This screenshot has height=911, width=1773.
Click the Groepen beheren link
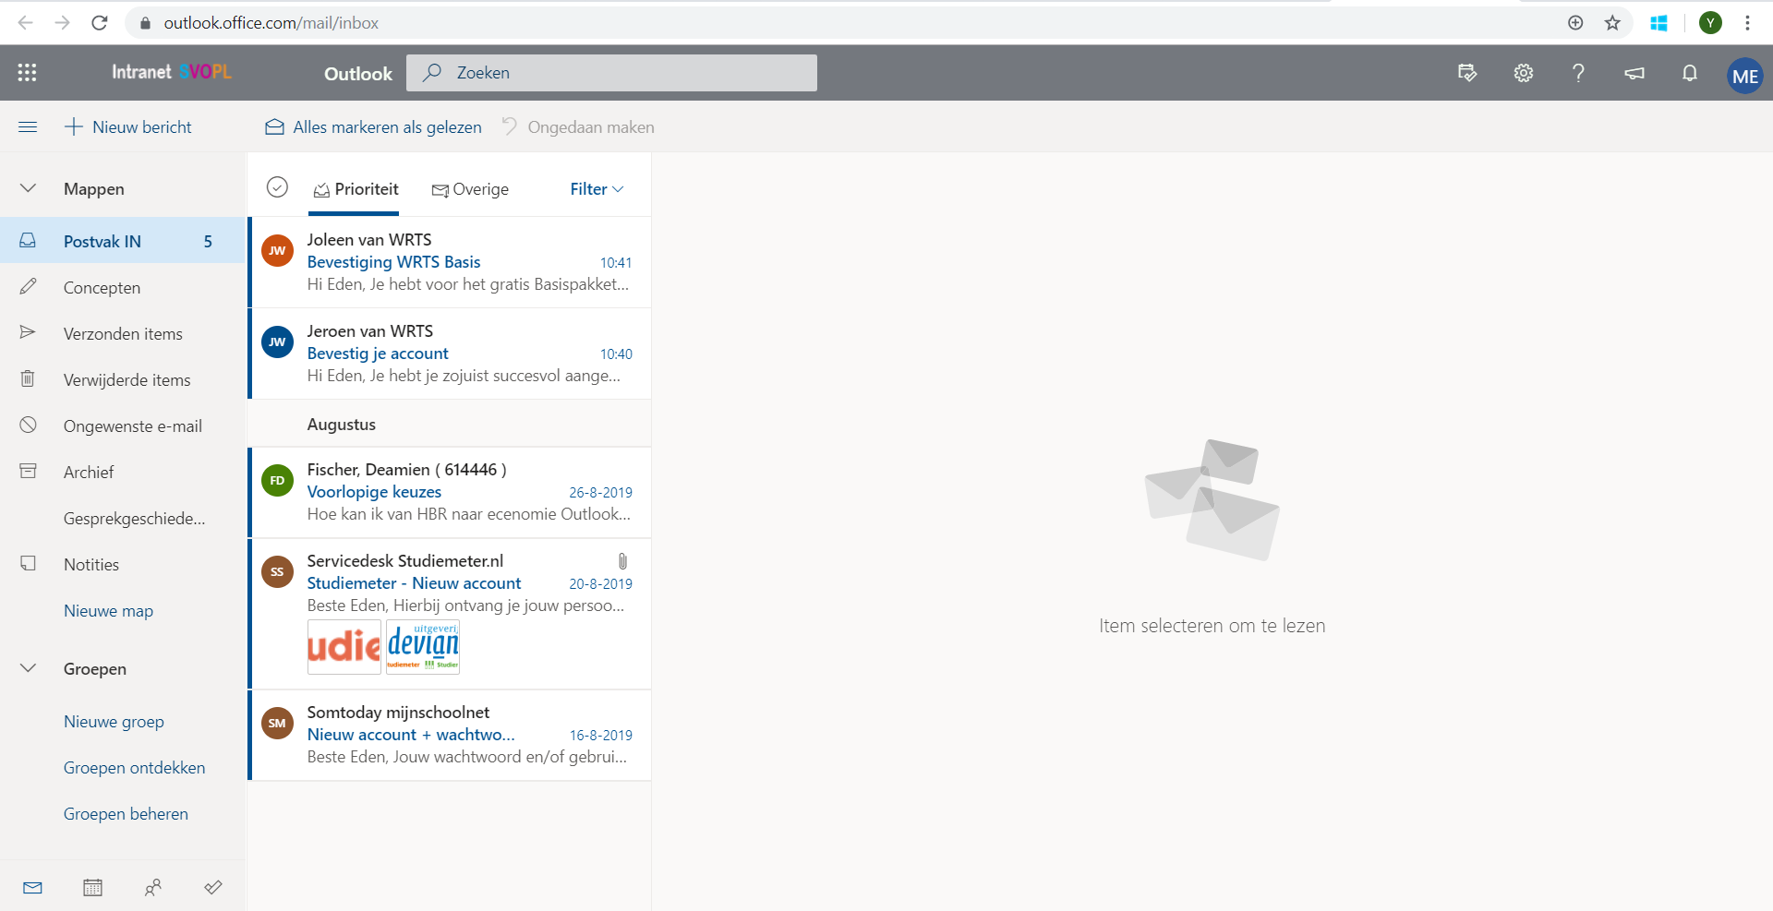pyautogui.click(x=126, y=813)
